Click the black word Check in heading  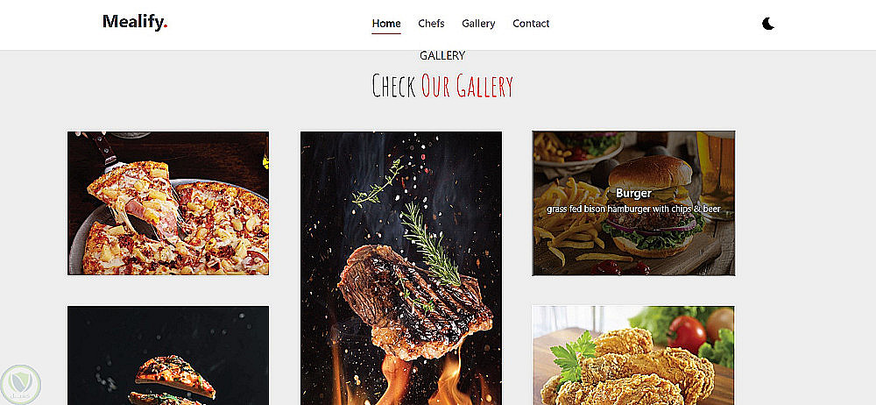point(394,86)
